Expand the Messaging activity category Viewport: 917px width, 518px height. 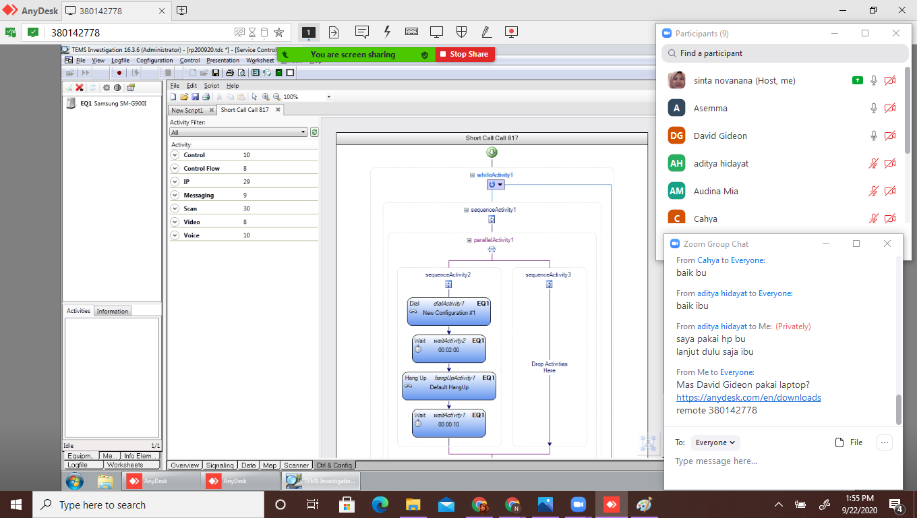tap(175, 195)
